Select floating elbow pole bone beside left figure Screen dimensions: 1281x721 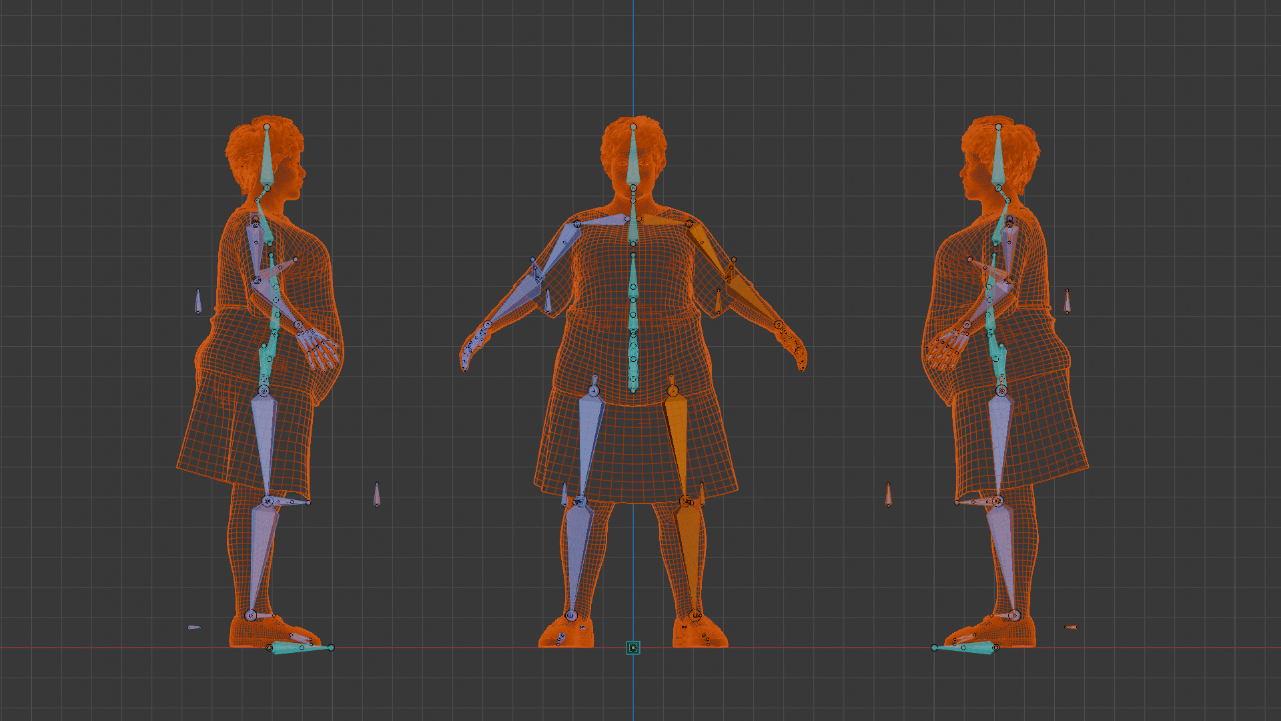click(198, 302)
